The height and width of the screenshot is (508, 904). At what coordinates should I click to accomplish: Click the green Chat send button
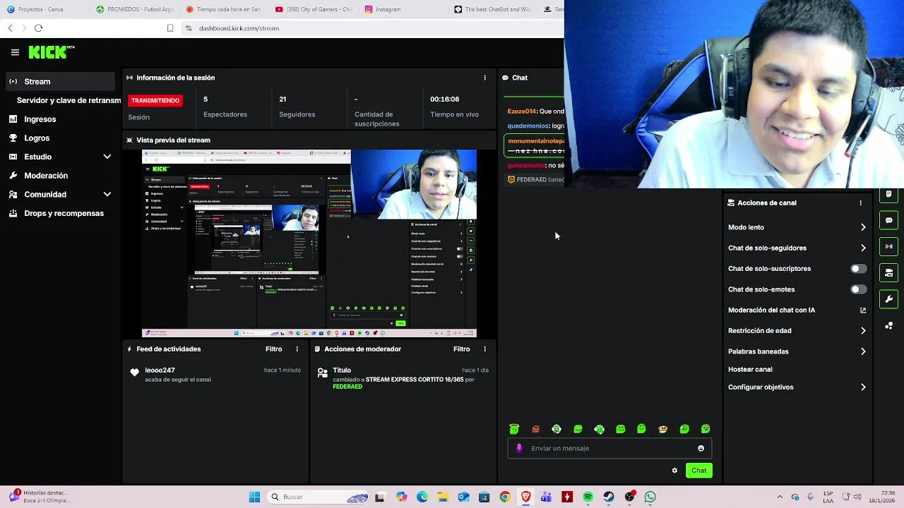click(698, 471)
